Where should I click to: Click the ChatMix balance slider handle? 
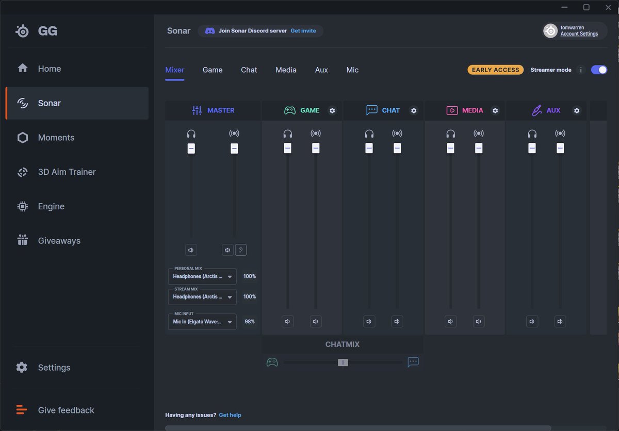tap(343, 362)
